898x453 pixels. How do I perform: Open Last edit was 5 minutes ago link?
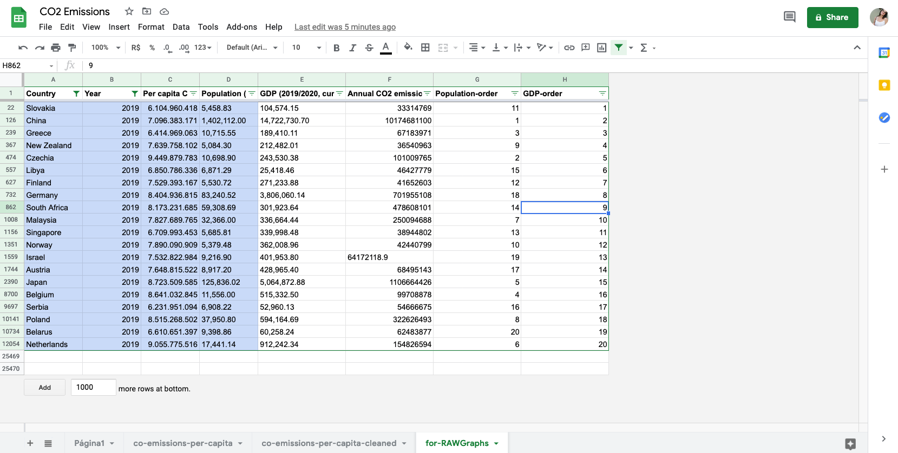pyautogui.click(x=345, y=27)
